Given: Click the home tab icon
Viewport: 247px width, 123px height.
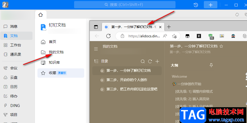Looking at the screenshot, I should pos(41,15).
